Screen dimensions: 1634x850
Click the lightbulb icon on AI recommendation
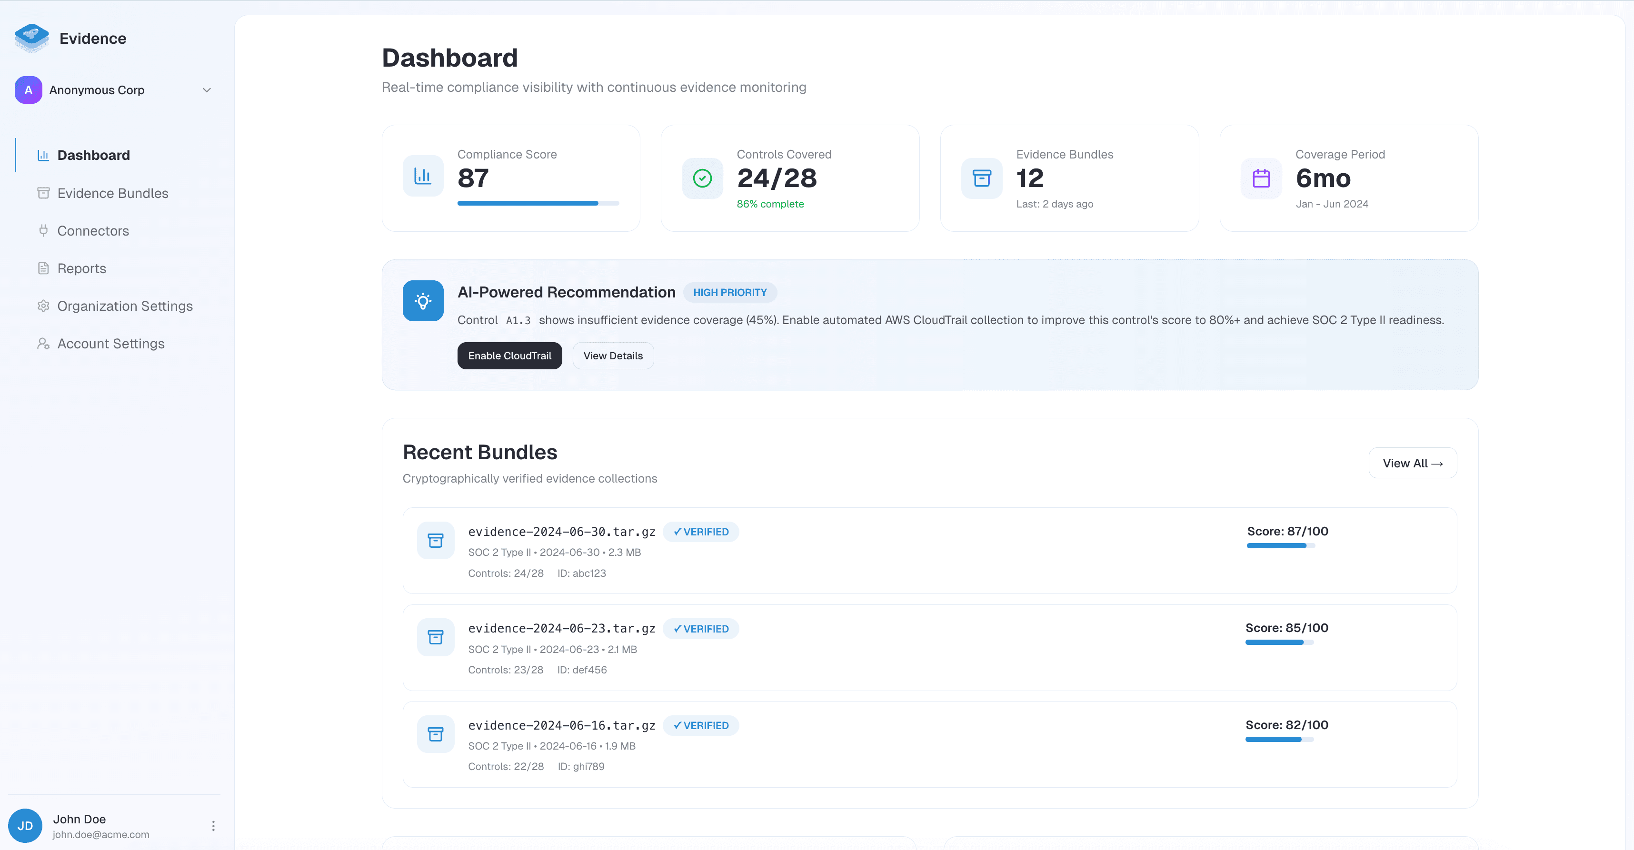tap(422, 300)
